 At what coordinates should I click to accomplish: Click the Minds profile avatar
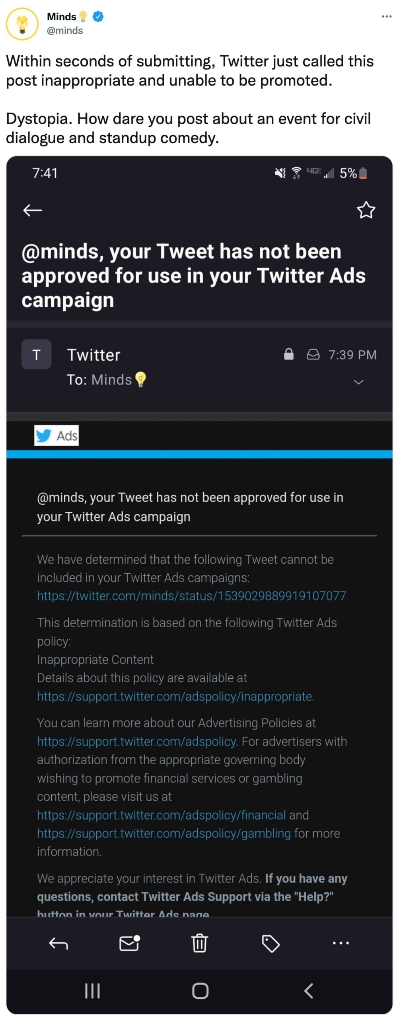pyautogui.click(x=22, y=23)
